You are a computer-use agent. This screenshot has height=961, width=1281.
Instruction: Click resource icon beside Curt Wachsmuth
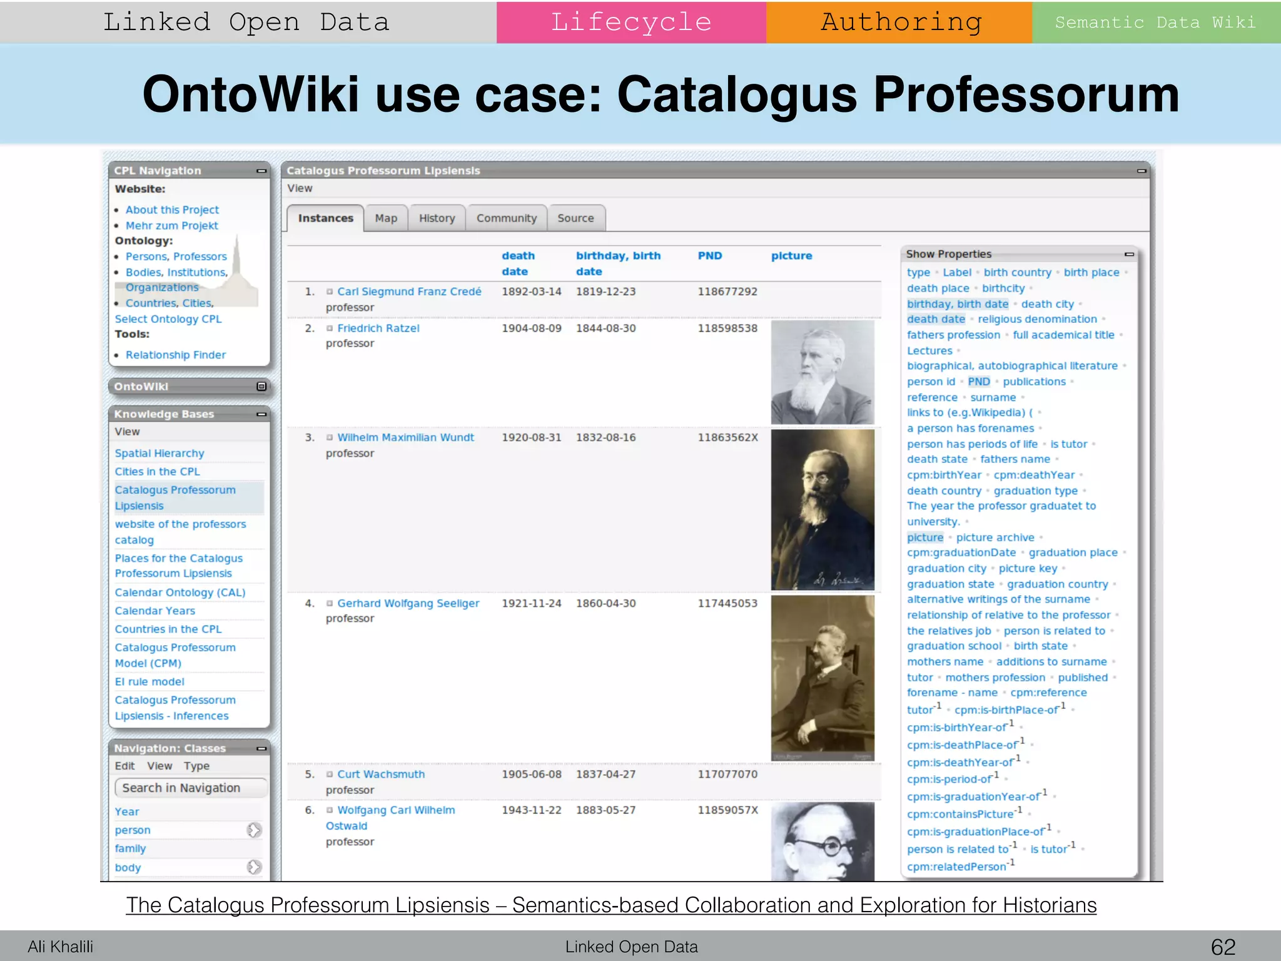330,775
